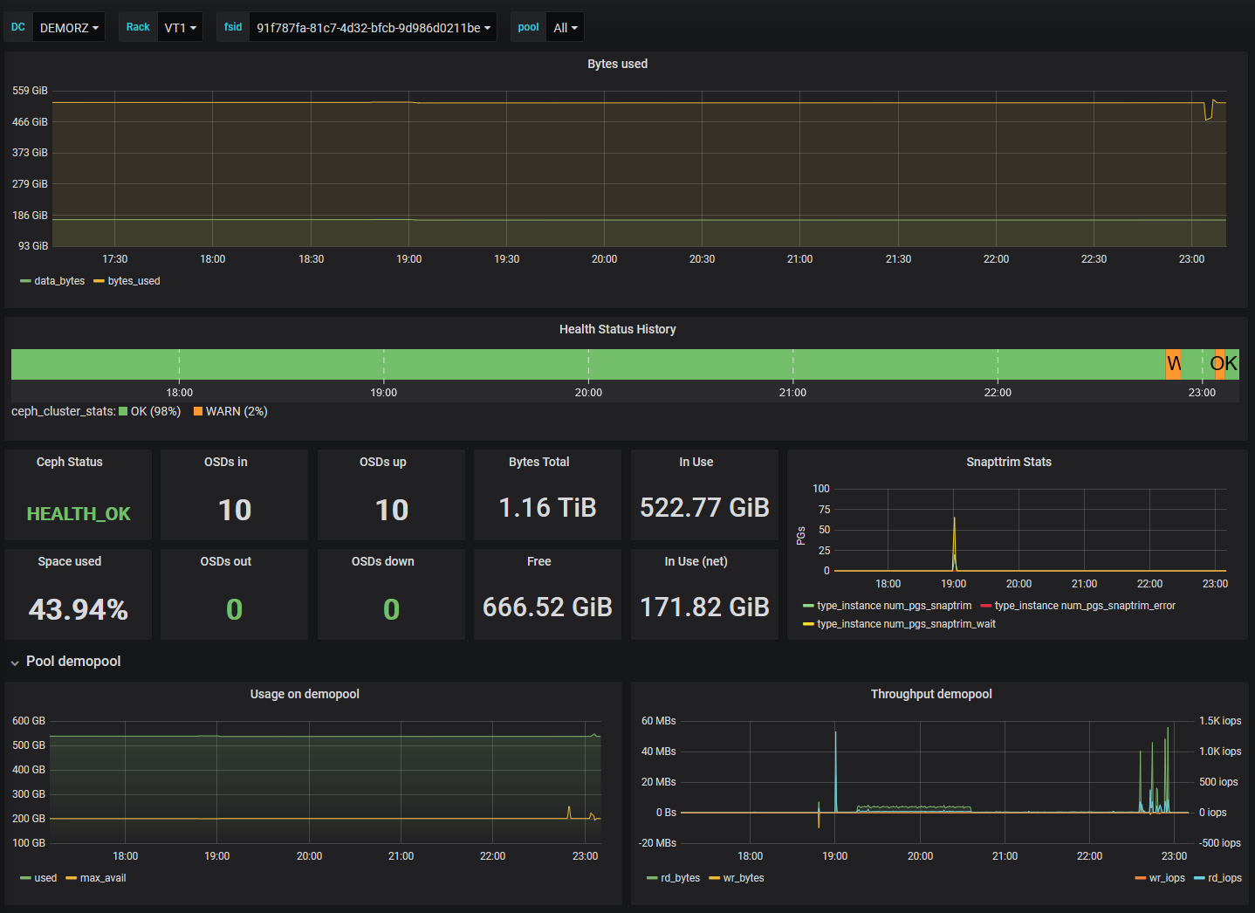Toggle num_pgs_snaptrim_error legend entry
The image size is (1255, 913).
(1084, 606)
